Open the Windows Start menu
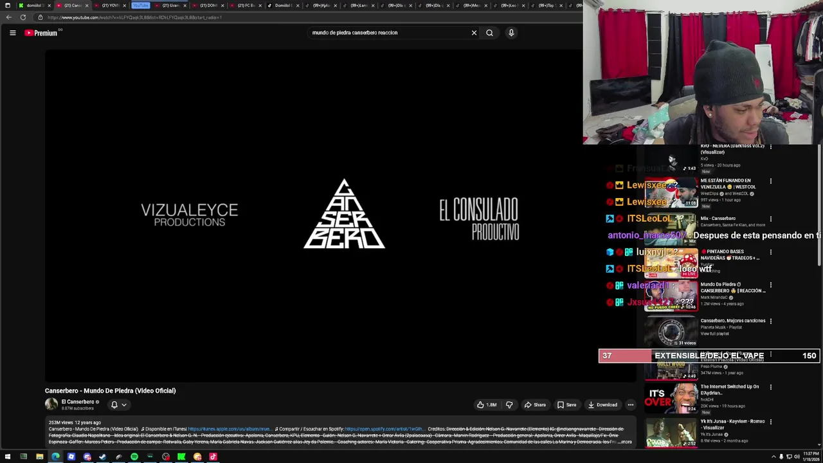 tap(8, 457)
